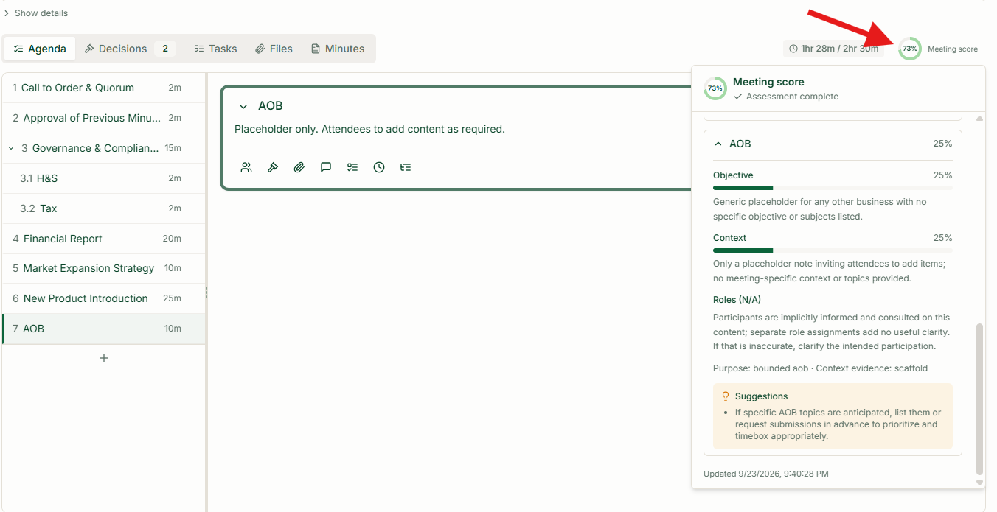Click the 73% meeting score ring in toolbar
997x512 pixels.
point(910,49)
